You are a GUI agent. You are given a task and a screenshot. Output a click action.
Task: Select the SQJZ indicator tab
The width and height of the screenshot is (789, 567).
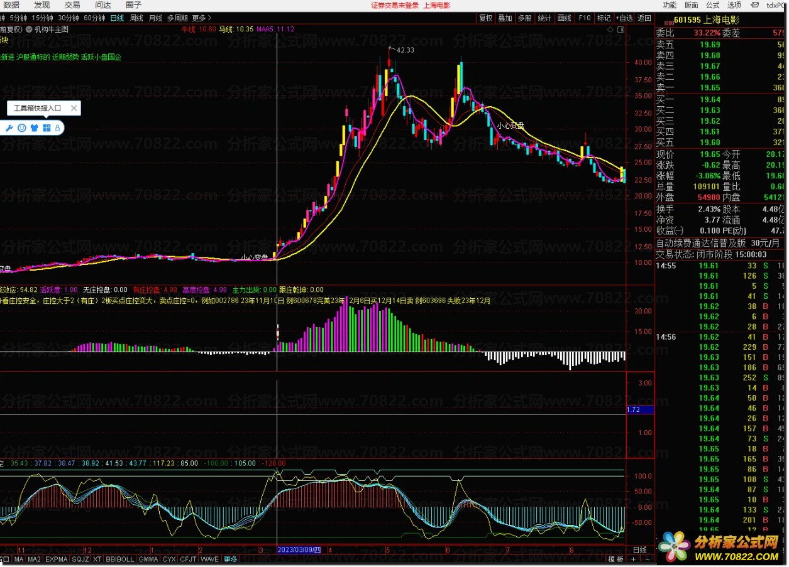tap(80, 559)
